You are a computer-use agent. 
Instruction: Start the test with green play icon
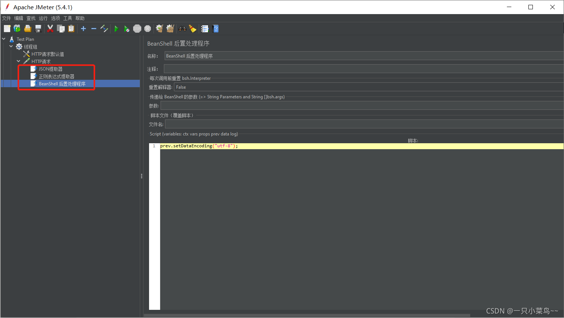click(116, 29)
